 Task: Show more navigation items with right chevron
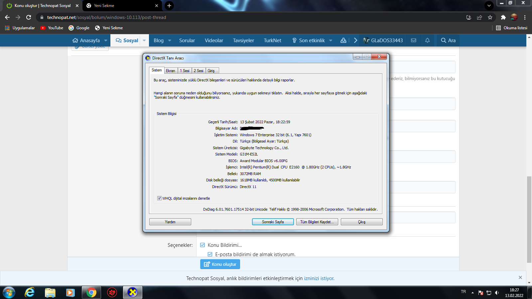tap(355, 41)
